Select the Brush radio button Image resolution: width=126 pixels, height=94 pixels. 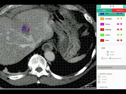tap(102, 58)
